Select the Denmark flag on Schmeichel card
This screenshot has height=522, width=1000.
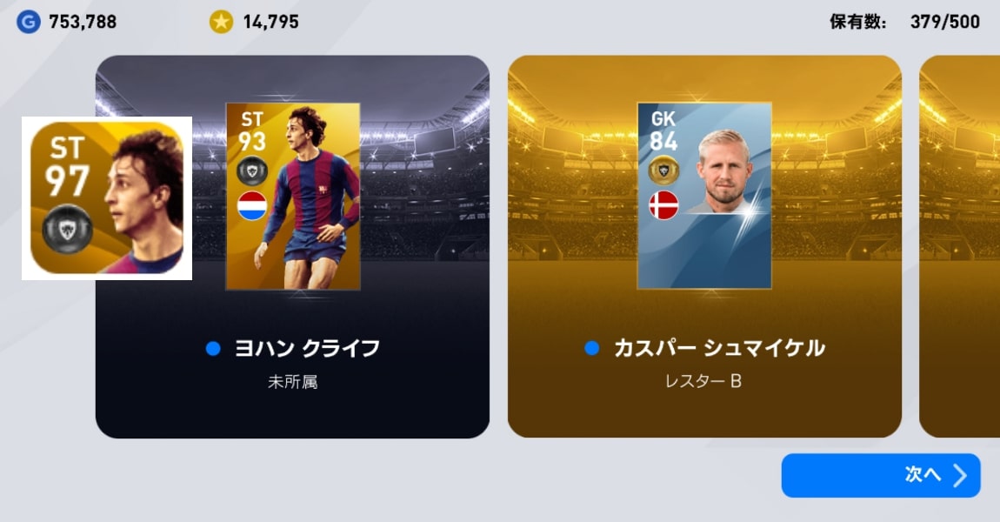point(663,205)
